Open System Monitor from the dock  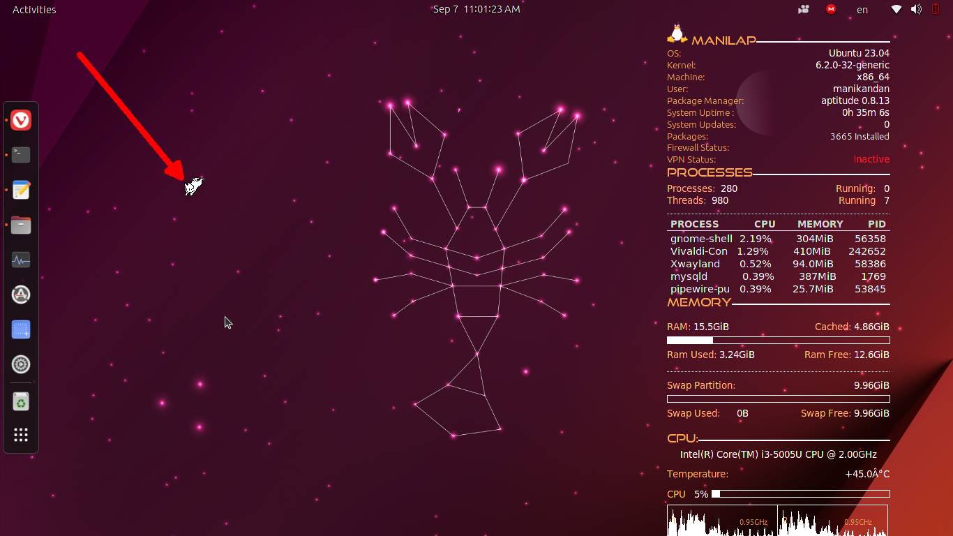(21, 260)
